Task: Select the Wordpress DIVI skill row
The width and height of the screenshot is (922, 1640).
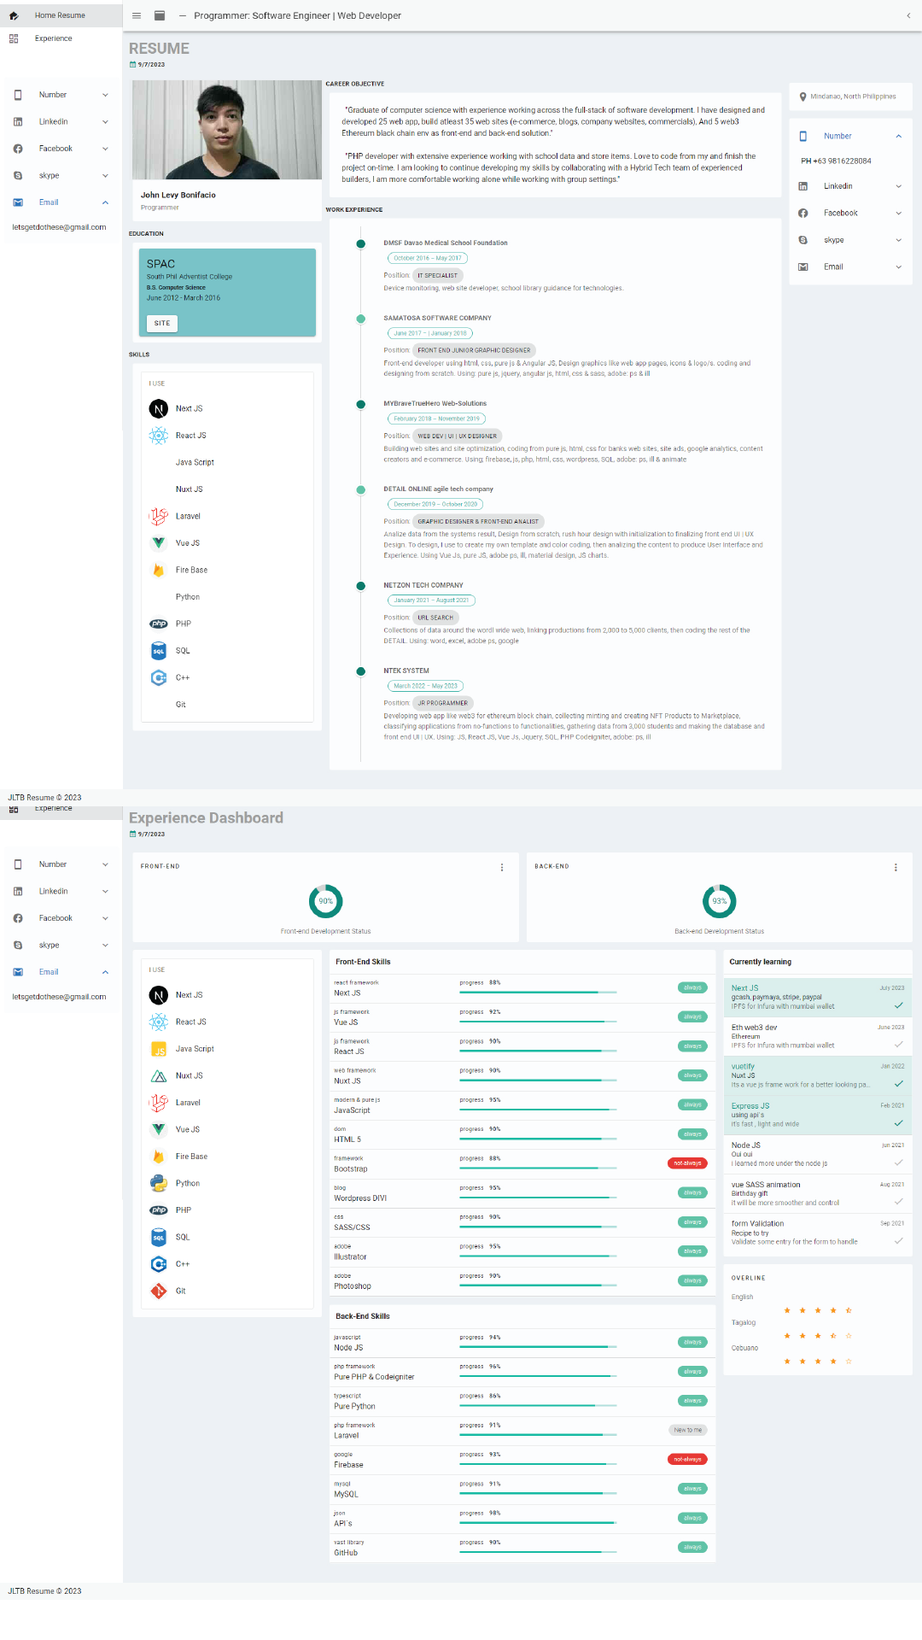Action: click(x=522, y=1193)
